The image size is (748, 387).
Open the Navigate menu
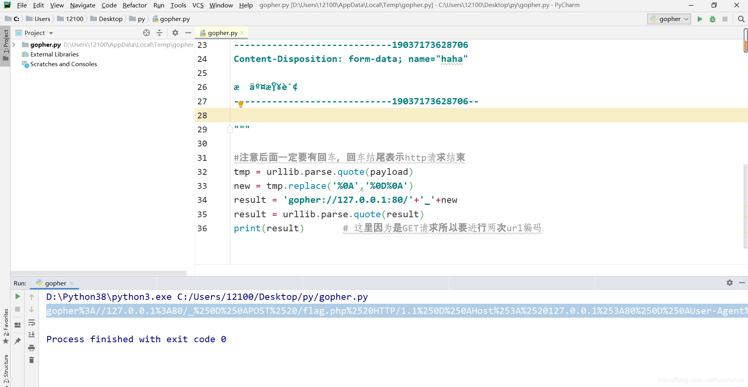pyautogui.click(x=83, y=5)
